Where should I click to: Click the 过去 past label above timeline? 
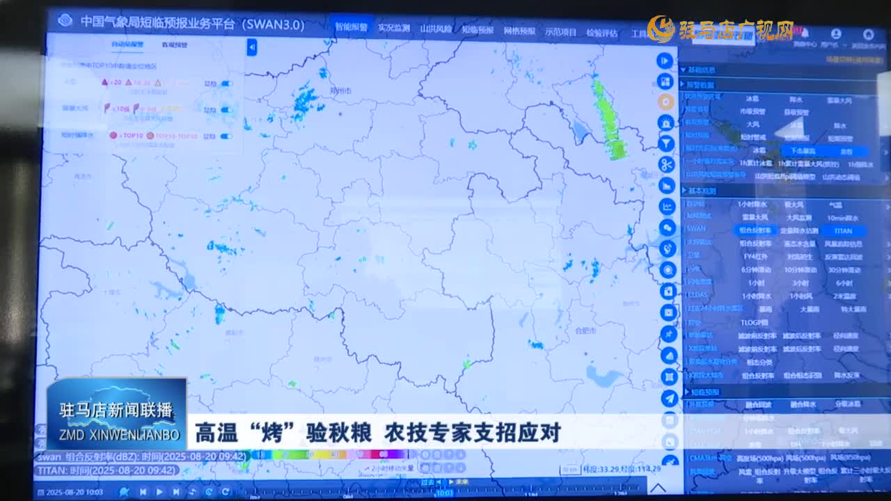tap(428, 482)
